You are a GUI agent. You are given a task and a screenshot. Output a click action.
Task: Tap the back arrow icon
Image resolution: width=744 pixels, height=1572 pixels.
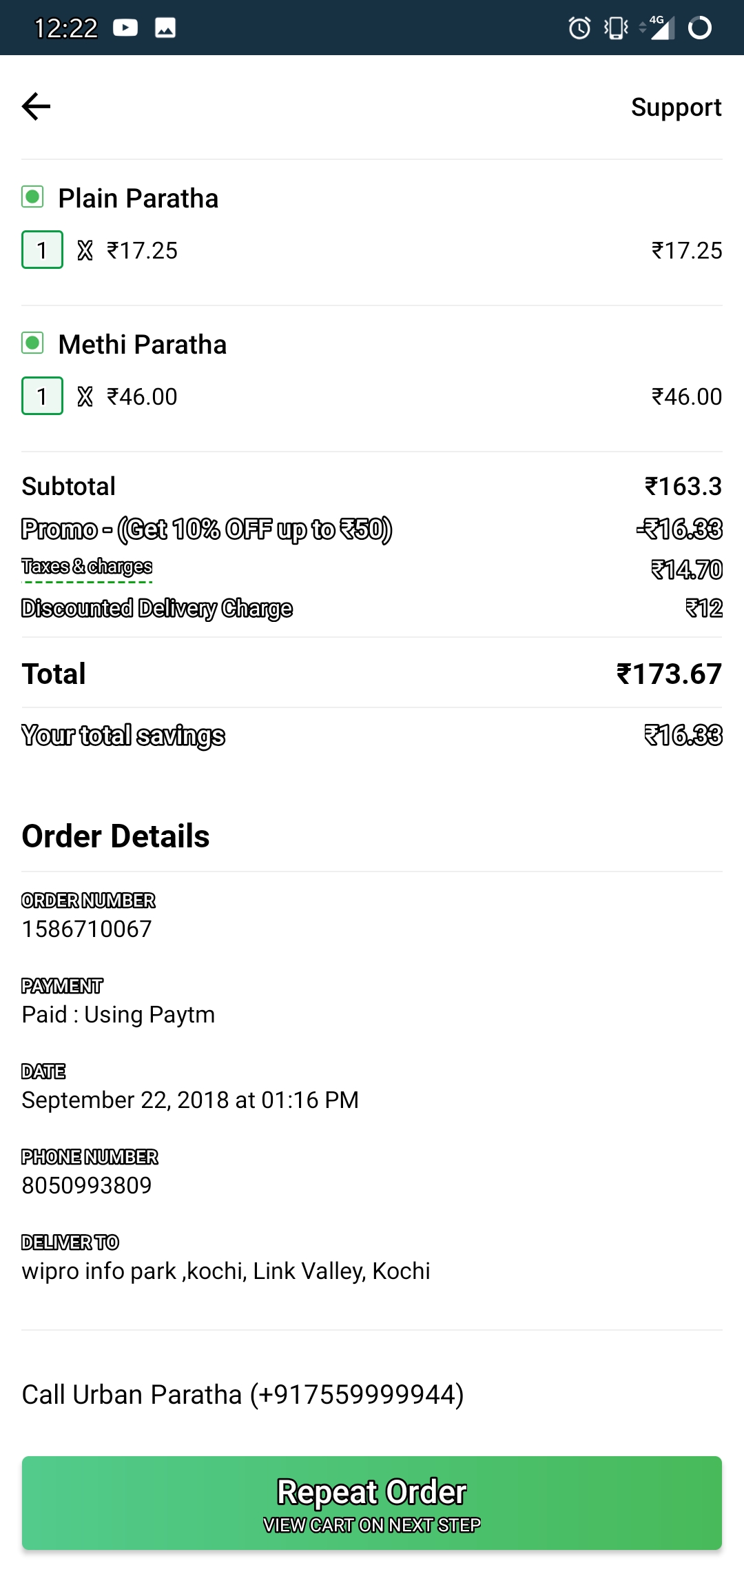(x=37, y=107)
